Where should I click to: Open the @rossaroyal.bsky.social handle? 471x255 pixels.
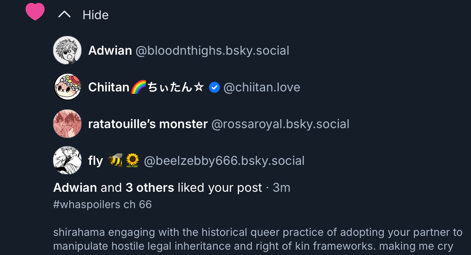[x=280, y=124]
